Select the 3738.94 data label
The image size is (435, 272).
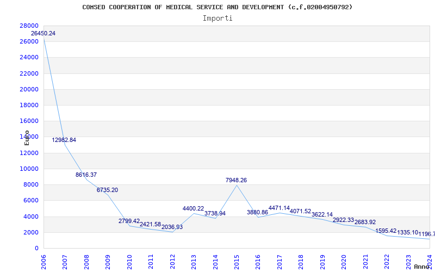215,213
